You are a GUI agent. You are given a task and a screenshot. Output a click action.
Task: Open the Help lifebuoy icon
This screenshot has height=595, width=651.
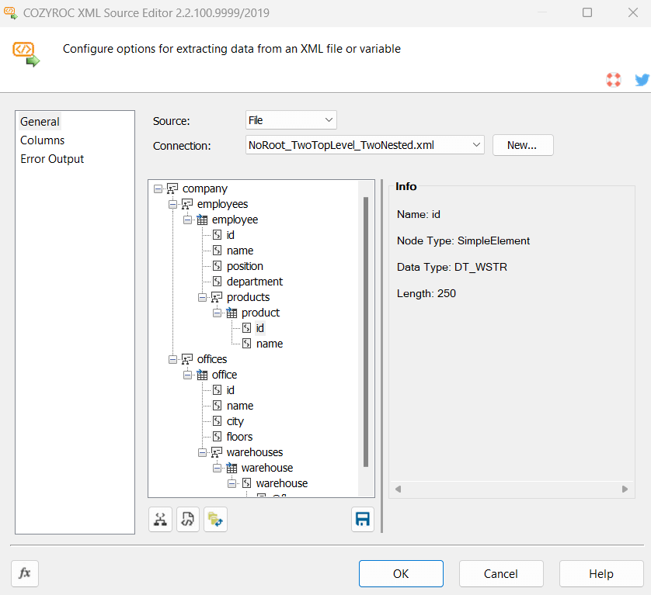613,80
